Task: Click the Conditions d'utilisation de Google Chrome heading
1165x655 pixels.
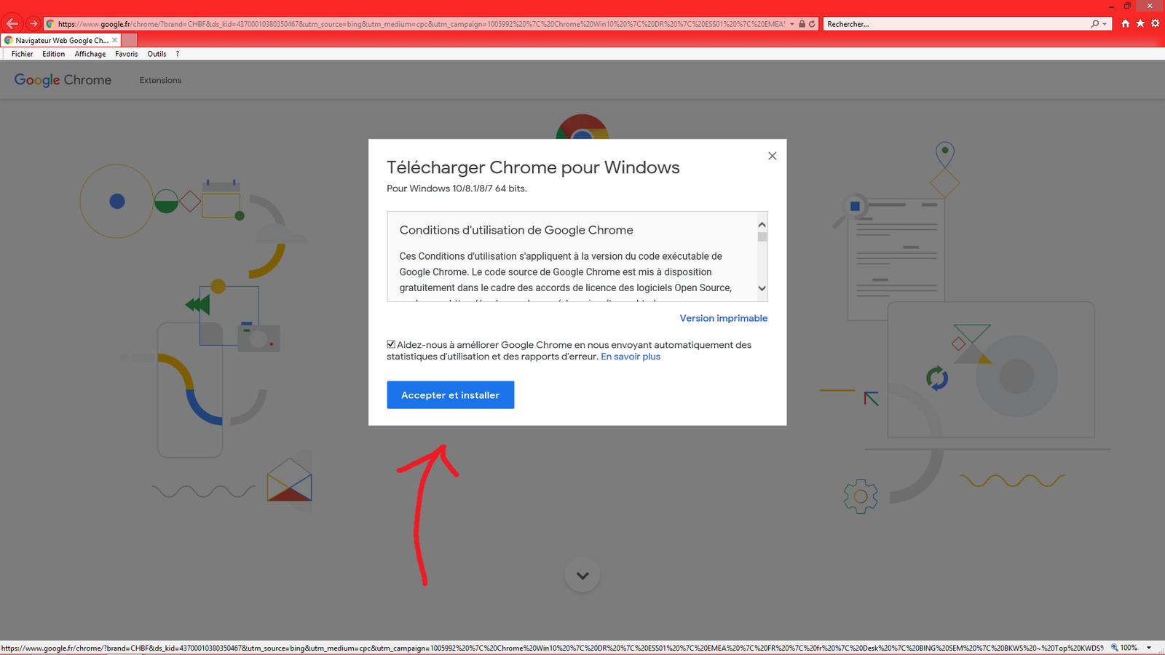Action: [516, 230]
